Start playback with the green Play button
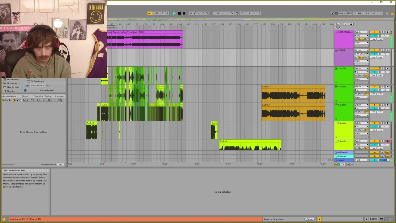Image resolution: width=396 pixels, height=223 pixels. point(174,13)
